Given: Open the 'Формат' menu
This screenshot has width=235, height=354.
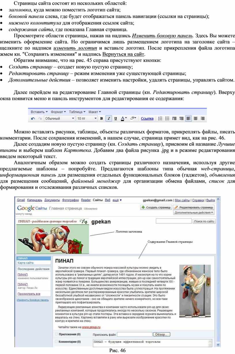Looking at the screenshot, I should click(58, 111).
